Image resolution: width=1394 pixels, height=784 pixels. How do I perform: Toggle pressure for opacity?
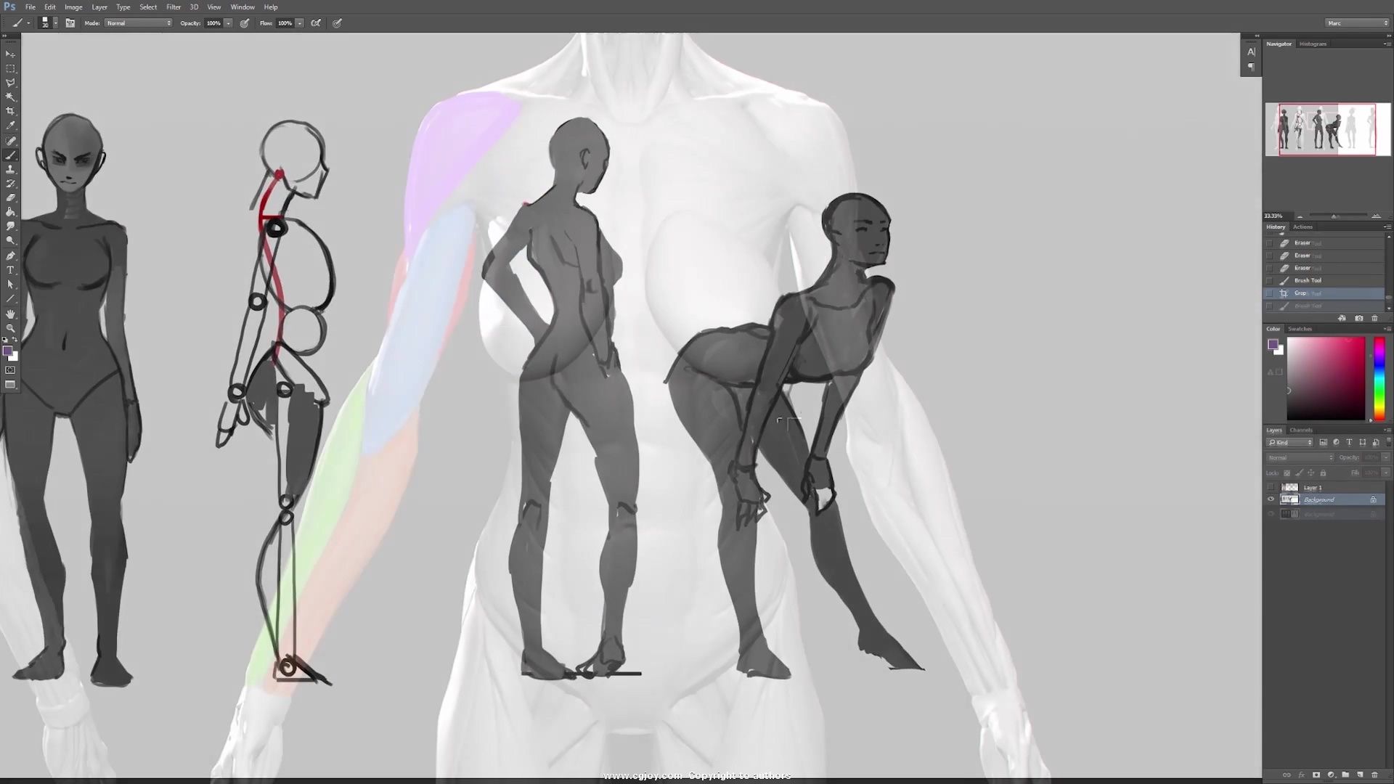[245, 23]
